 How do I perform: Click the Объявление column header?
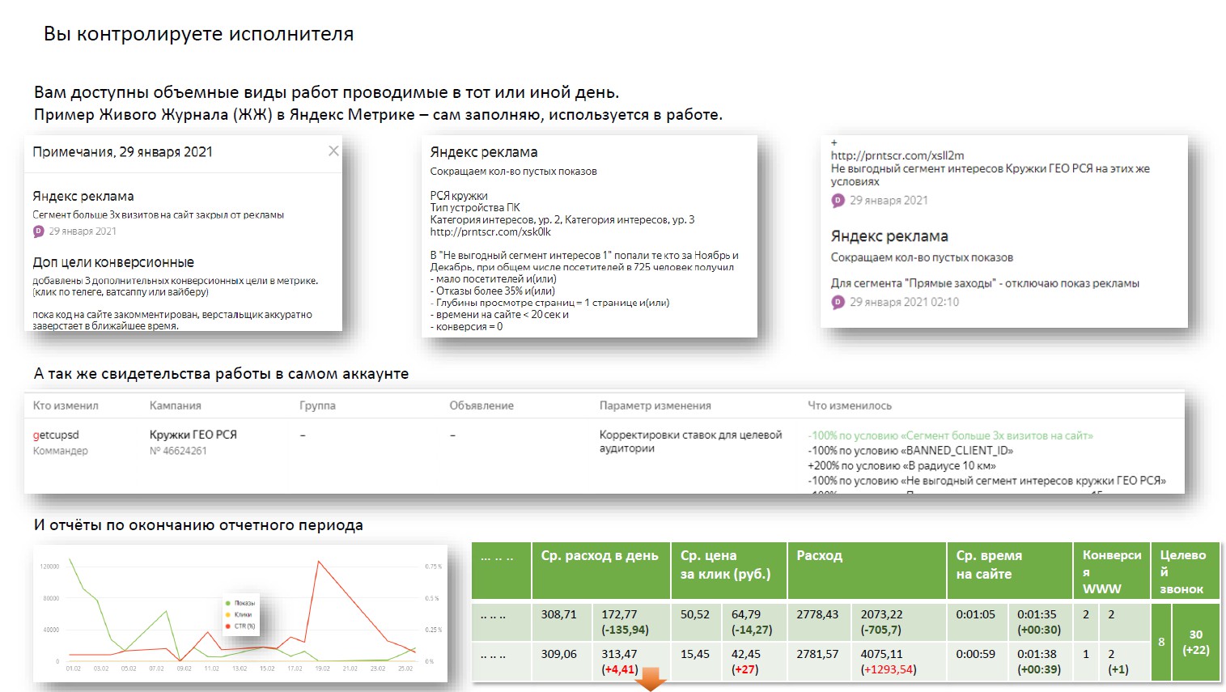481,405
